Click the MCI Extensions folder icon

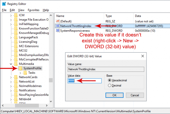pos(16,46)
